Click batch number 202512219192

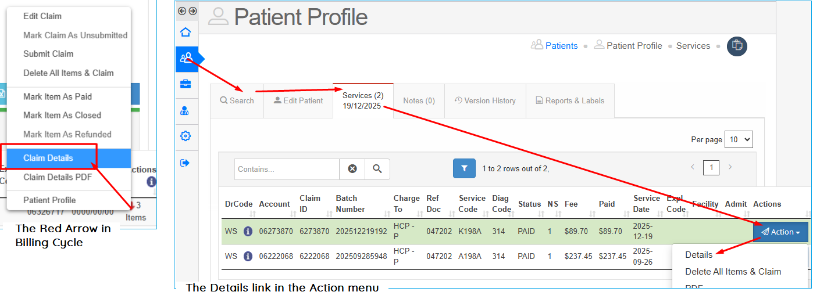tap(361, 231)
